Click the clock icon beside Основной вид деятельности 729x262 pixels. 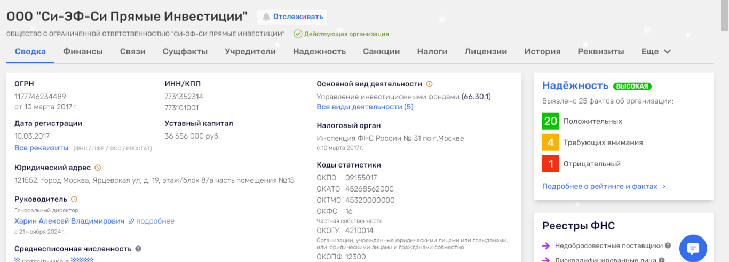(x=429, y=84)
